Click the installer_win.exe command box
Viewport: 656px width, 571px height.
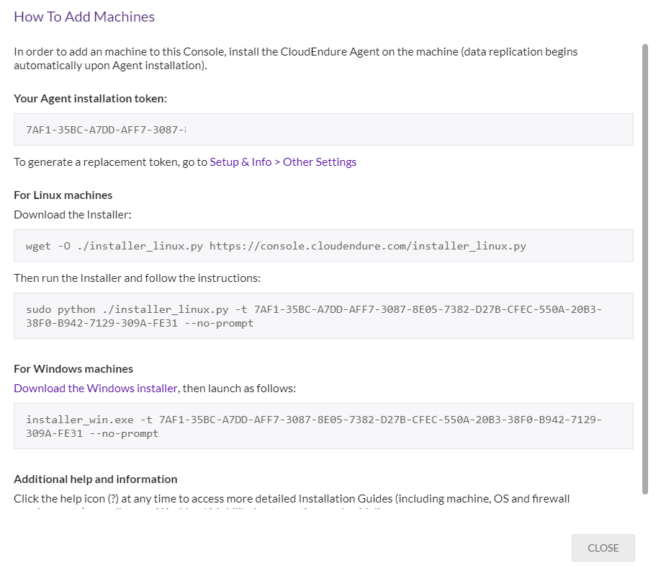click(x=323, y=426)
